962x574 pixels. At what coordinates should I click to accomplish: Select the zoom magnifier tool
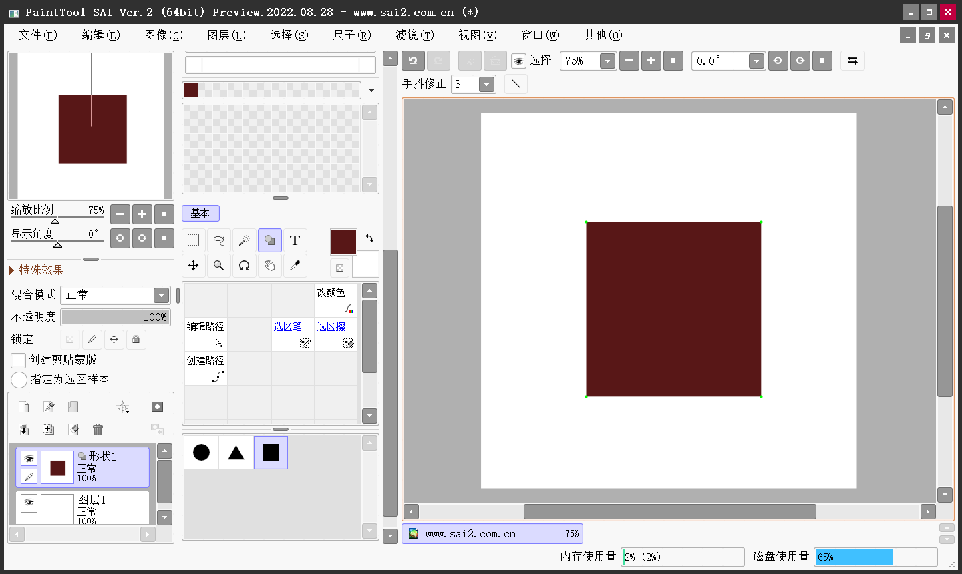[x=219, y=266]
